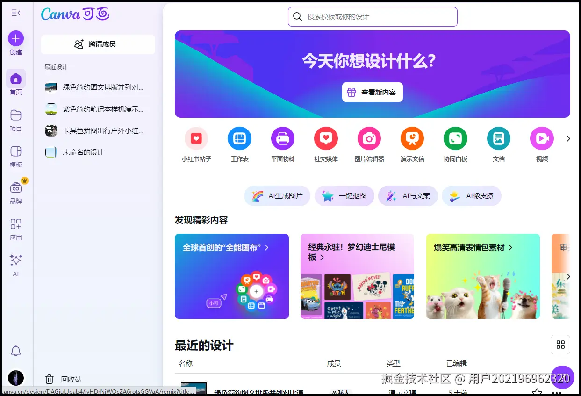Go to 首页 in the sidebar

(x=16, y=83)
